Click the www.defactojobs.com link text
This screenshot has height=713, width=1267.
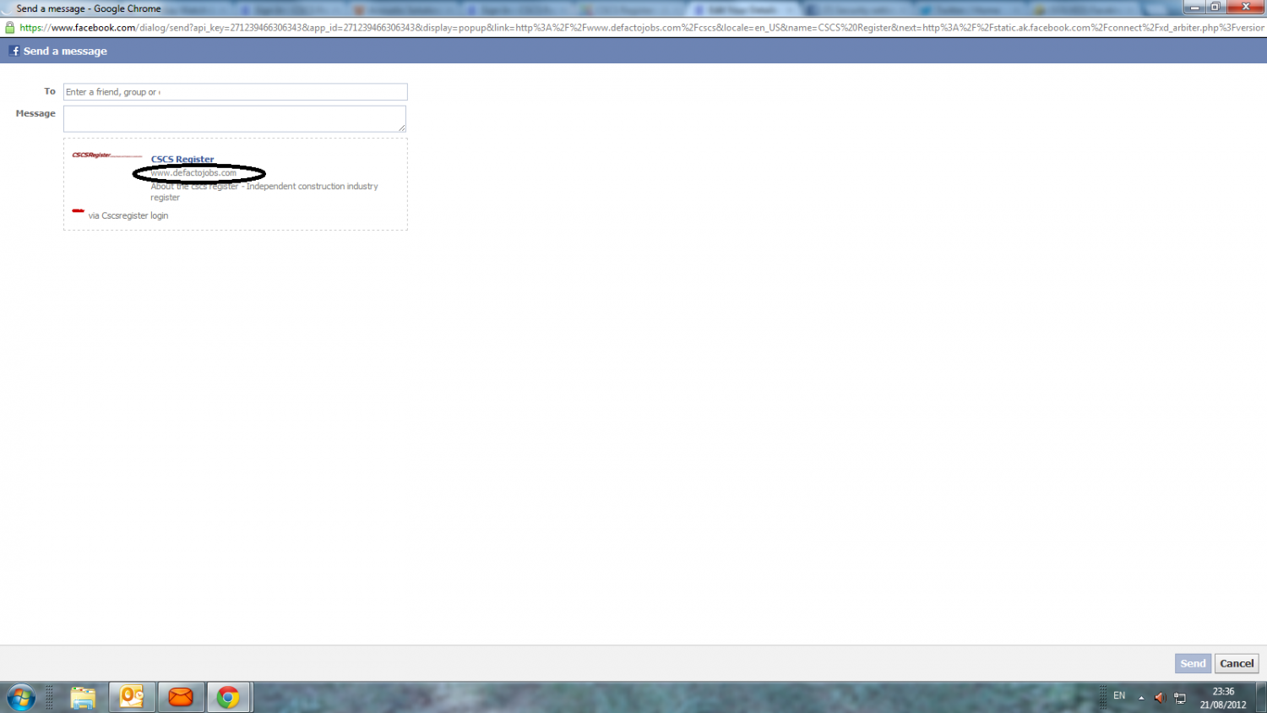tap(193, 172)
